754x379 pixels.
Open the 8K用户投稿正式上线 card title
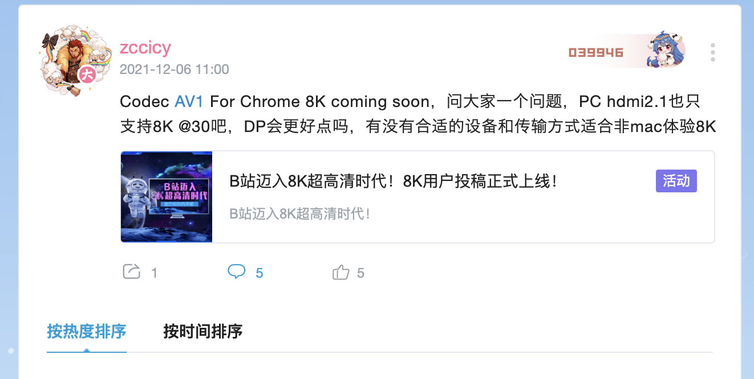393,182
